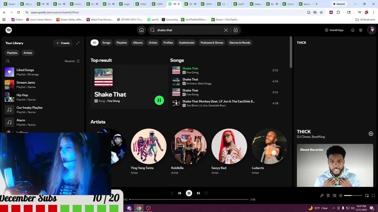Select the Playlists search filter
Viewport: 378px width, 212px height.
coord(122,43)
